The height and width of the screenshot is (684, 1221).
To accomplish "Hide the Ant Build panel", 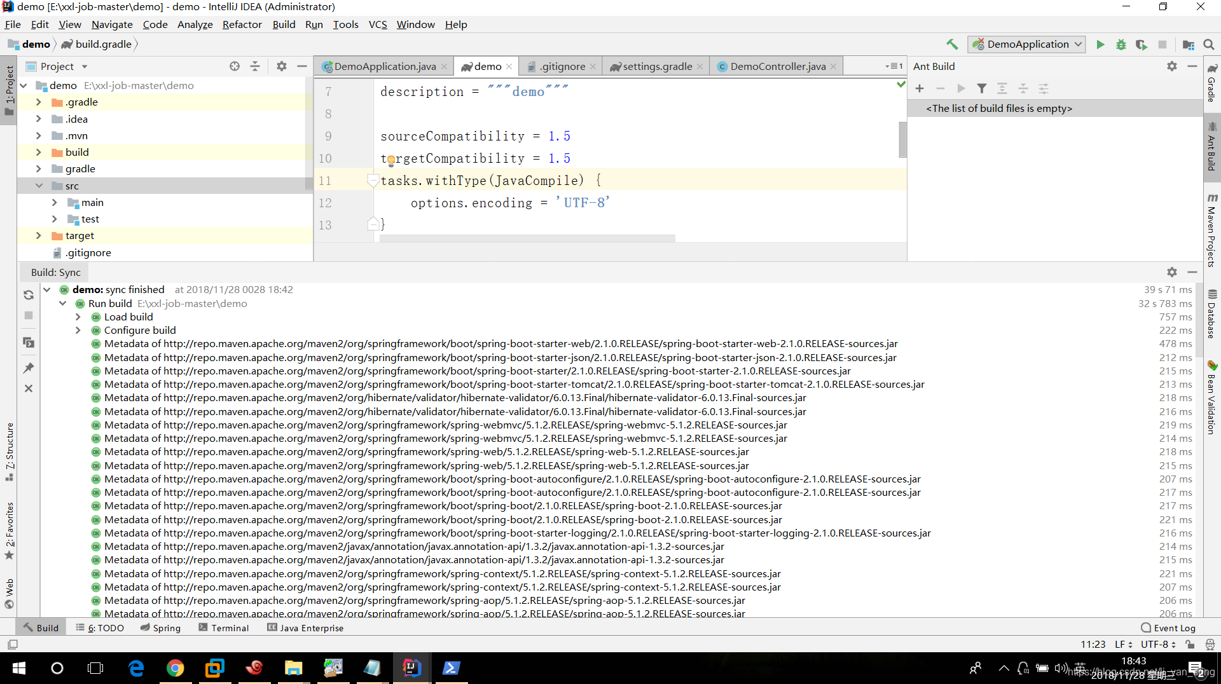I will pos(1192,66).
